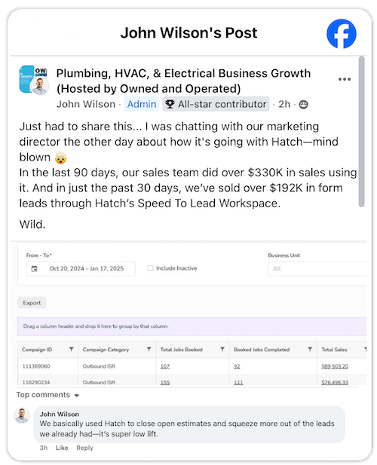The height and width of the screenshot is (465, 377).
Task: Click the public audience globe icon
Action: tap(303, 105)
